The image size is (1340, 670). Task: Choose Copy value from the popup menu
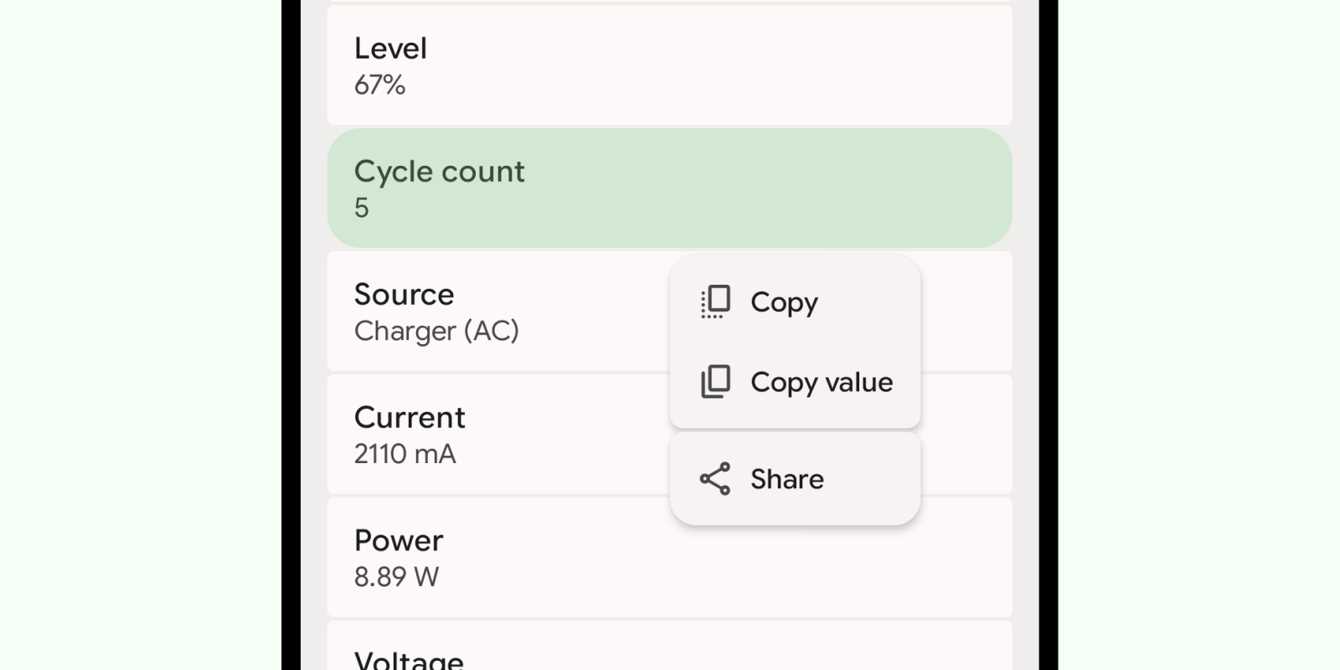795,383
